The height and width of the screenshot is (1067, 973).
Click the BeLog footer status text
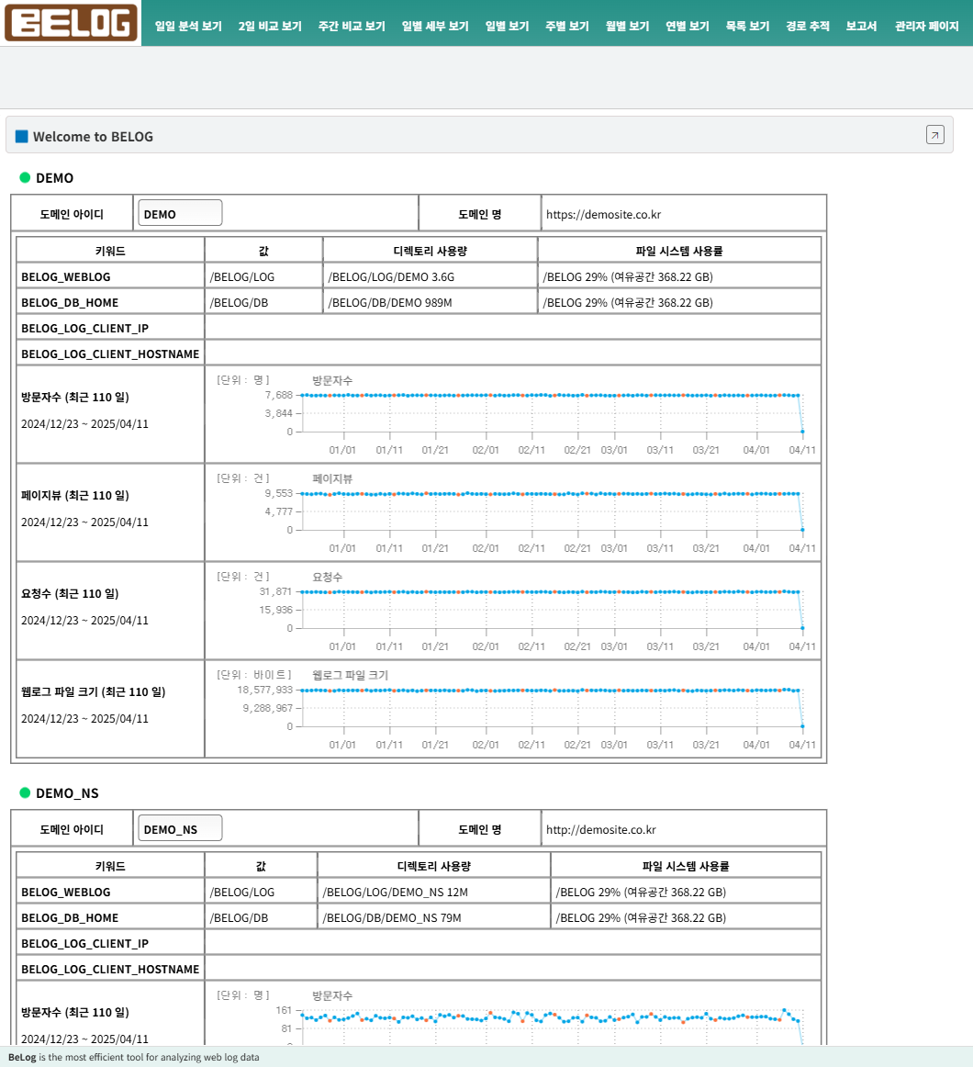134,1057
